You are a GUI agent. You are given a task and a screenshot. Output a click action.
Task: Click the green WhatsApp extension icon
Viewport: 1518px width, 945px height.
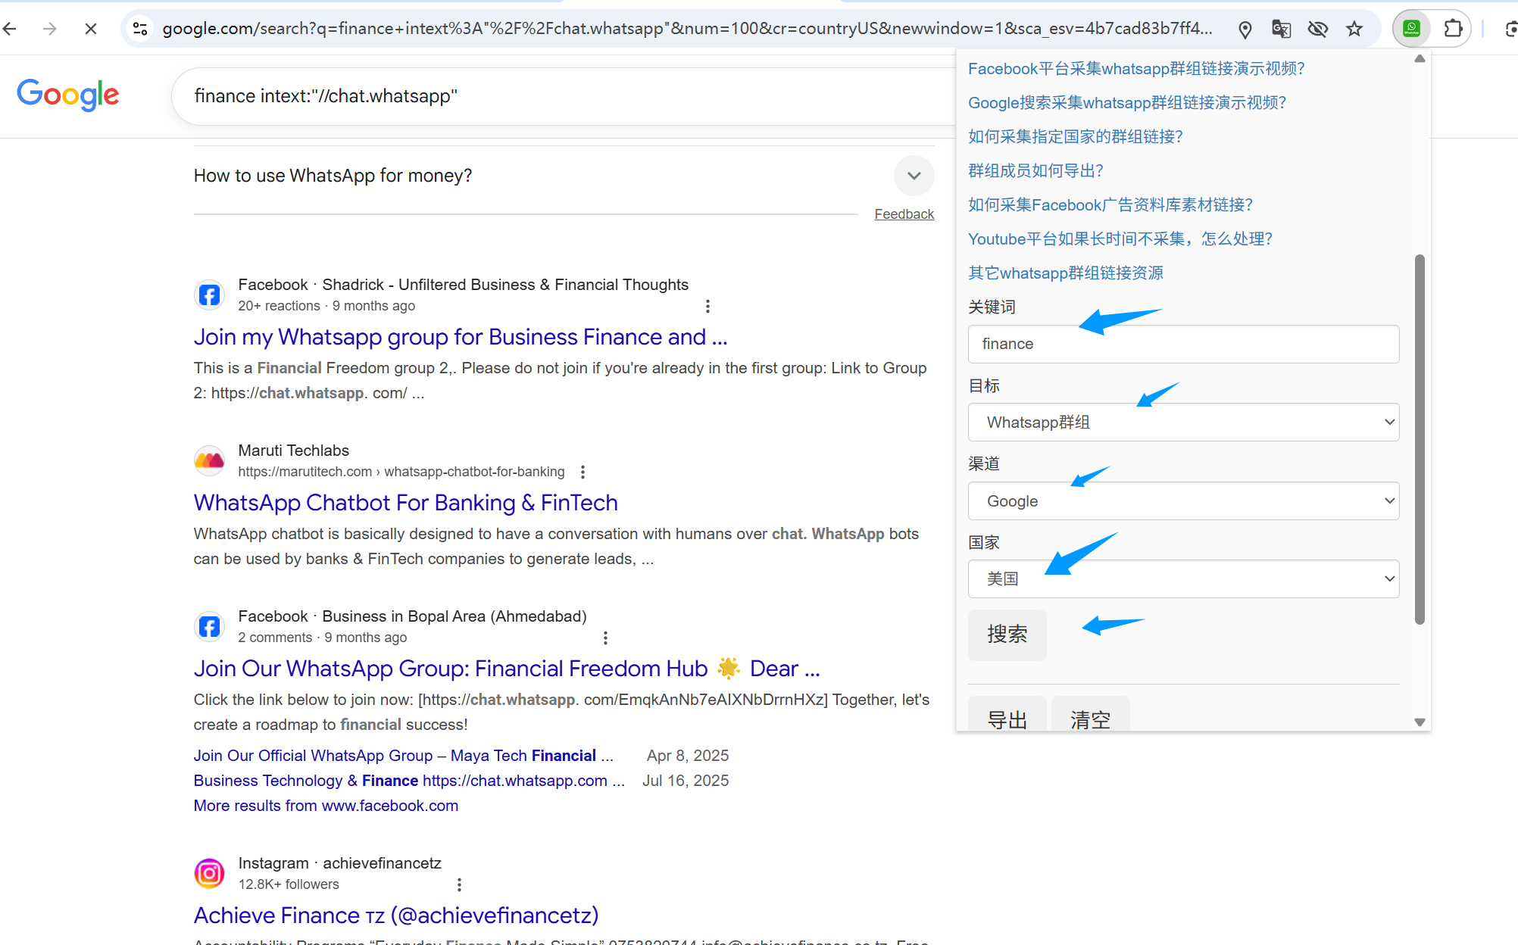1412,29
